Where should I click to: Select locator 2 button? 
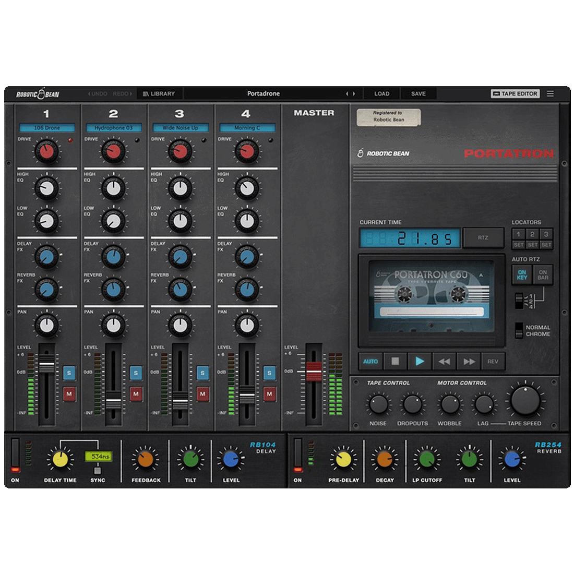(x=532, y=234)
